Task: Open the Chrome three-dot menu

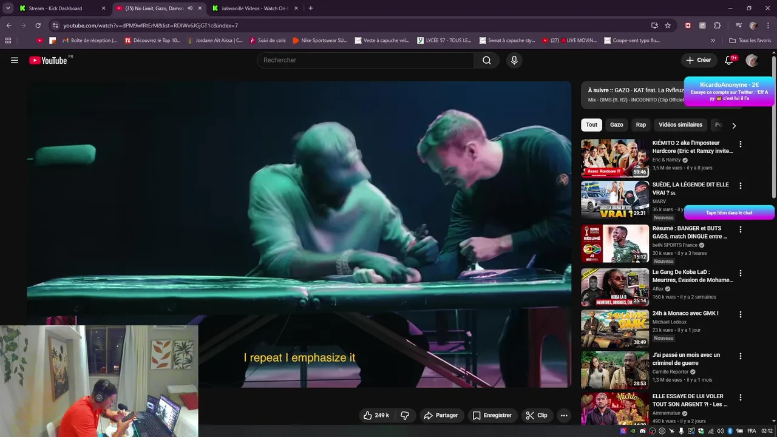Action: [x=769, y=25]
